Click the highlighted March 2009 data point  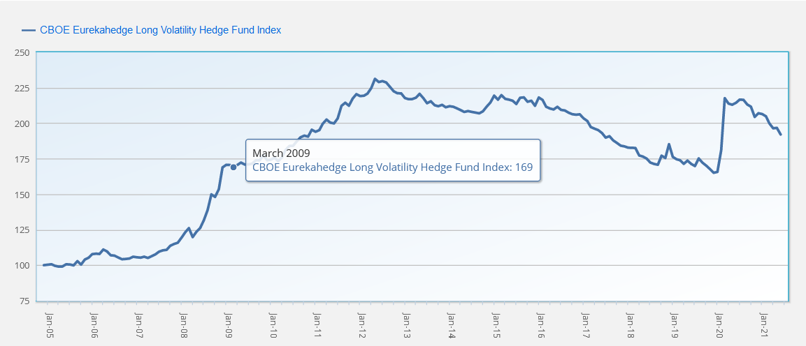233,167
